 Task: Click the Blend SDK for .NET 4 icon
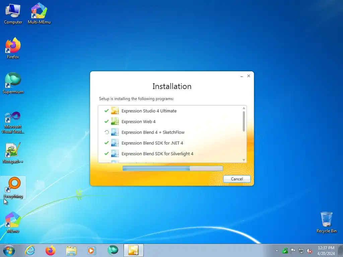[x=115, y=143]
